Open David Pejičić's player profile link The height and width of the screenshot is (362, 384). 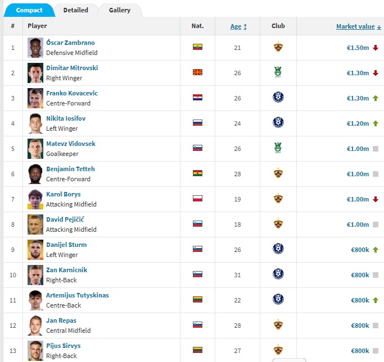[65, 219]
